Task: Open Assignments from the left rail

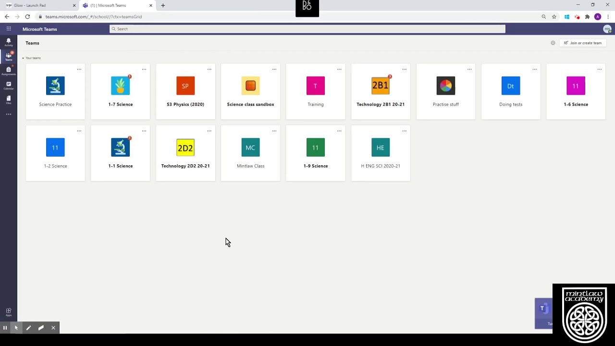Action: pyautogui.click(x=9, y=71)
